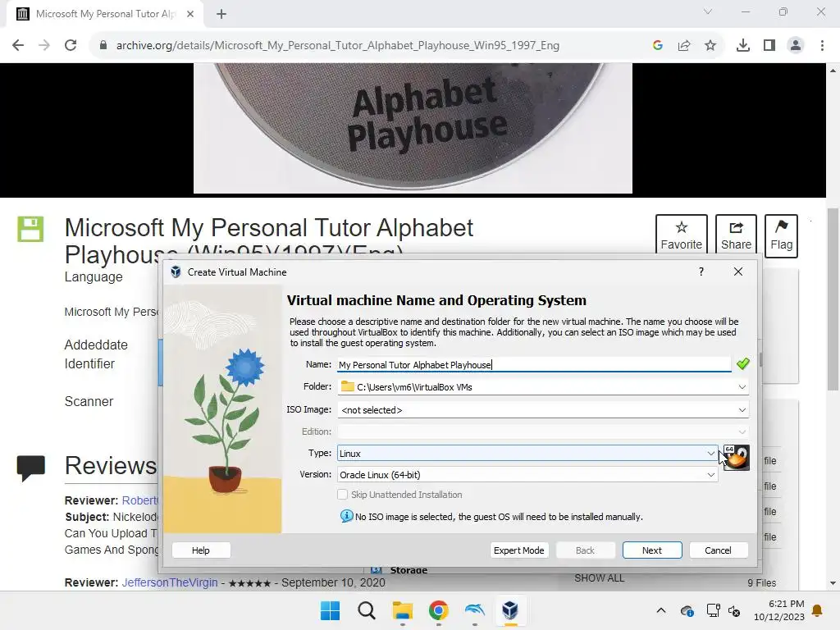The width and height of the screenshot is (840, 630).
Task: Share this page from the address bar
Action: tap(684, 46)
